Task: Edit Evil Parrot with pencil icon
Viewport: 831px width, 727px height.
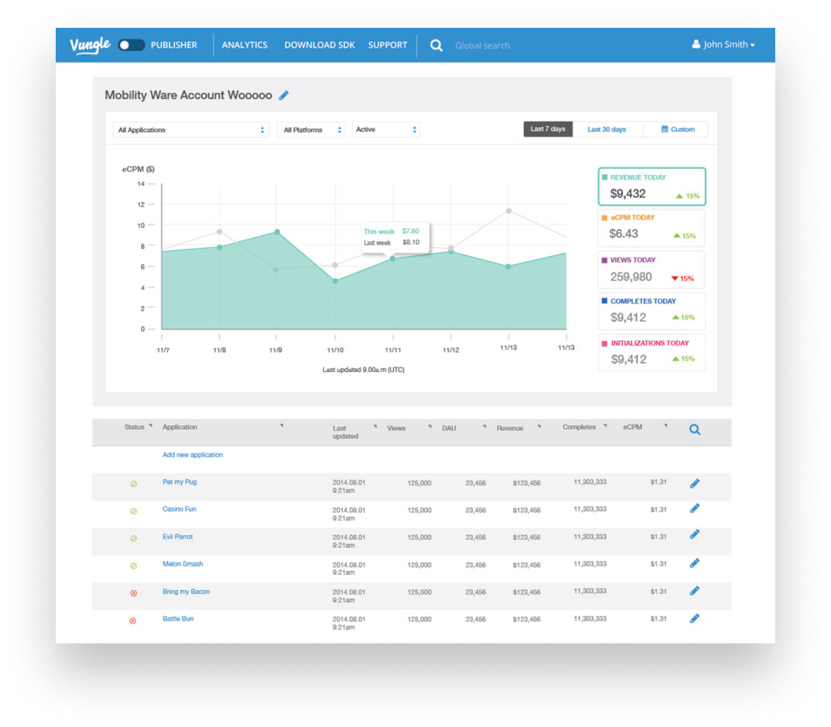Action: coord(694,535)
